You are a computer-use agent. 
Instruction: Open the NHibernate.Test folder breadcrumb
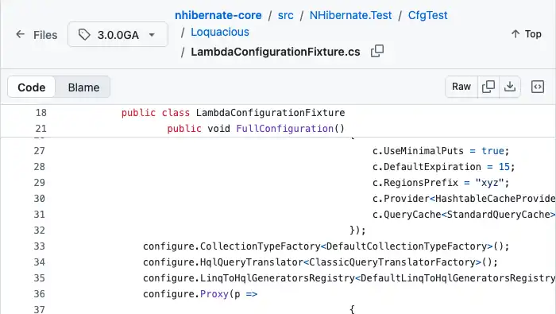tap(351, 15)
